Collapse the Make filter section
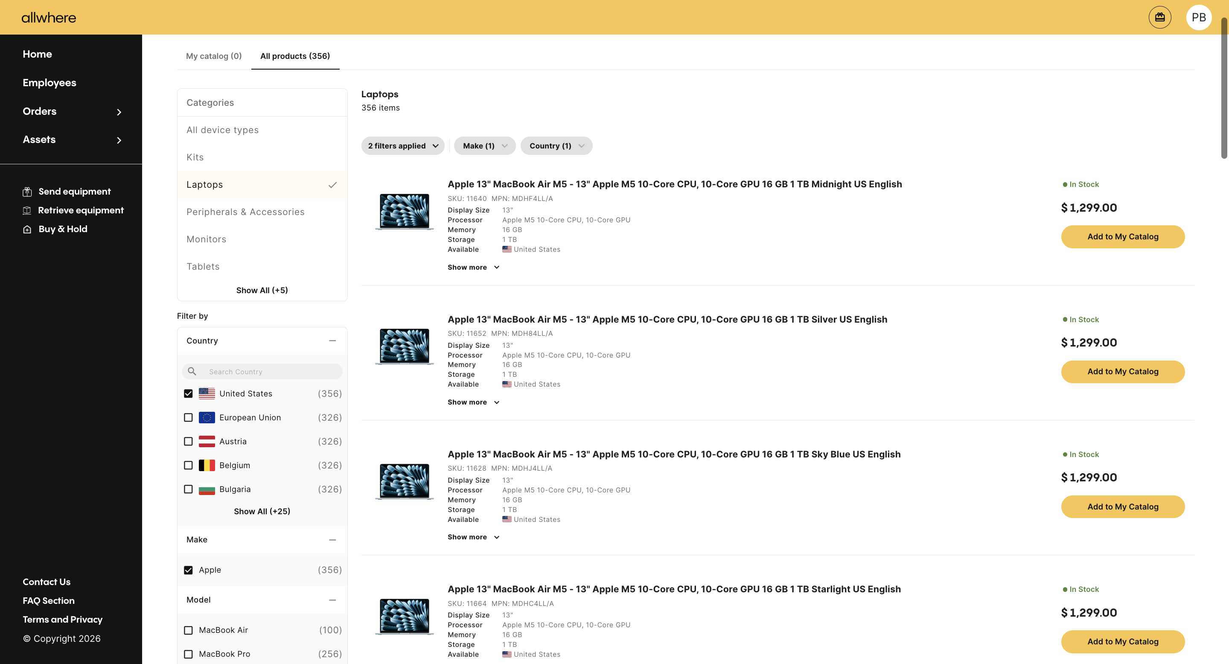This screenshot has width=1229, height=664. 332,539
